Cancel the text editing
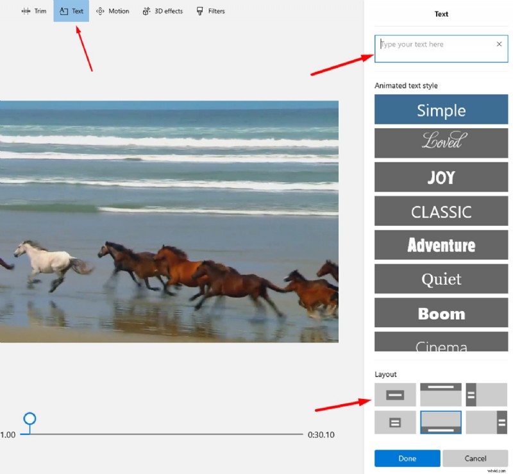Image resolution: width=513 pixels, height=474 pixels. pyautogui.click(x=476, y=458)
